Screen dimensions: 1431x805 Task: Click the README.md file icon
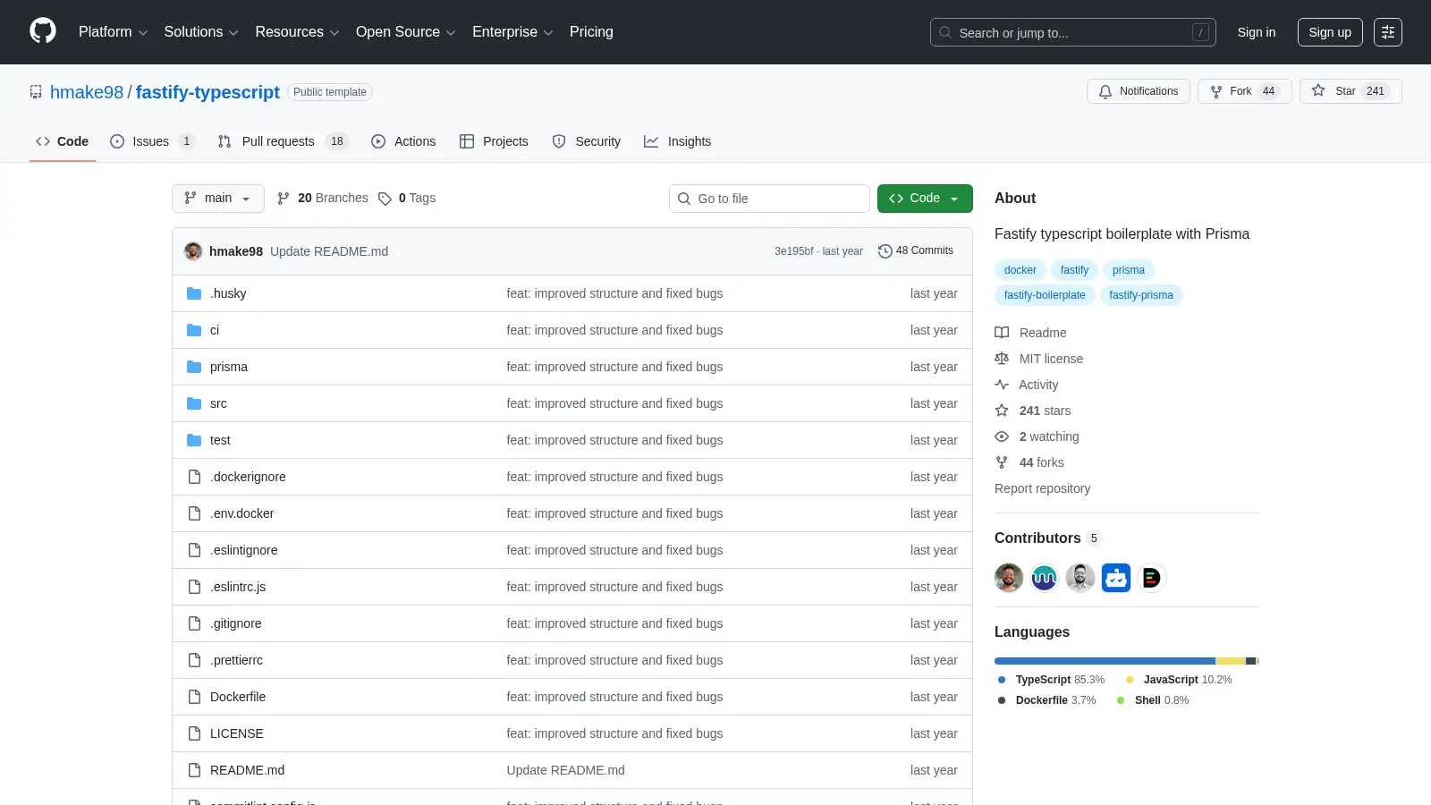(194, 770)
